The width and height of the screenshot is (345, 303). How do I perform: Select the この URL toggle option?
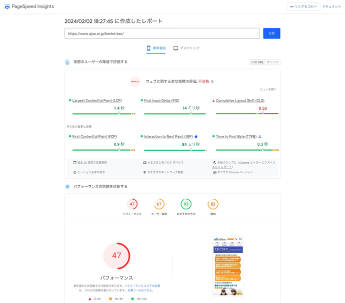(257, 62)
